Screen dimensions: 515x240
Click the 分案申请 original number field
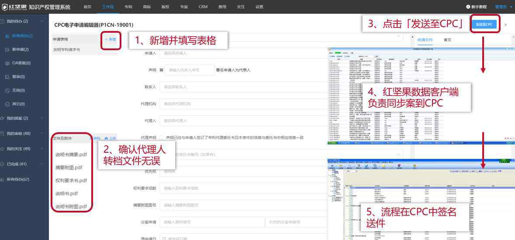tap(212, 222)
